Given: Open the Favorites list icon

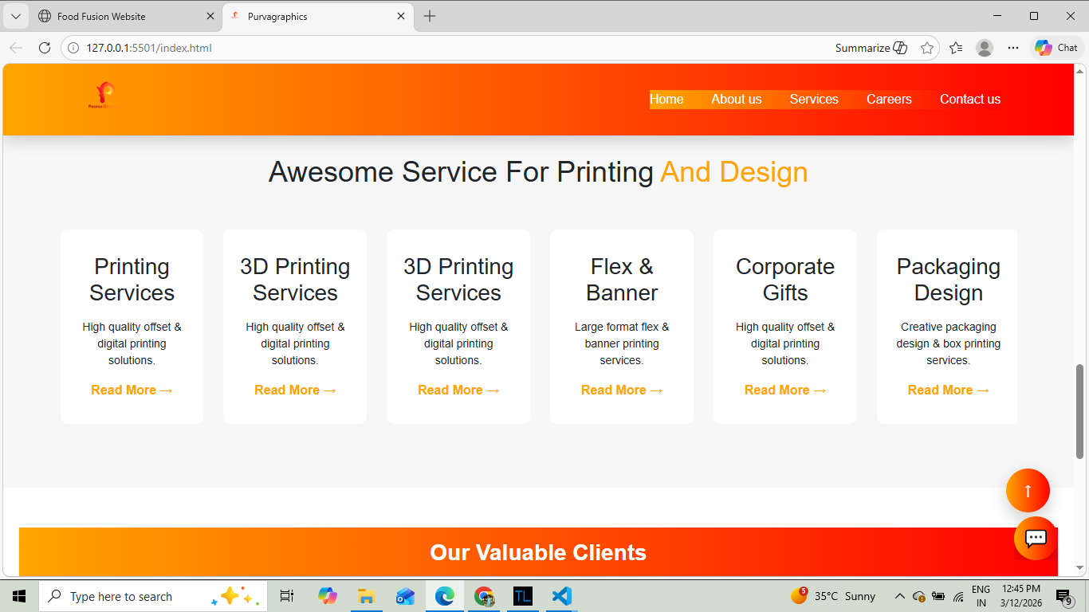Looking at the screenshot, I should click(956, 48).
